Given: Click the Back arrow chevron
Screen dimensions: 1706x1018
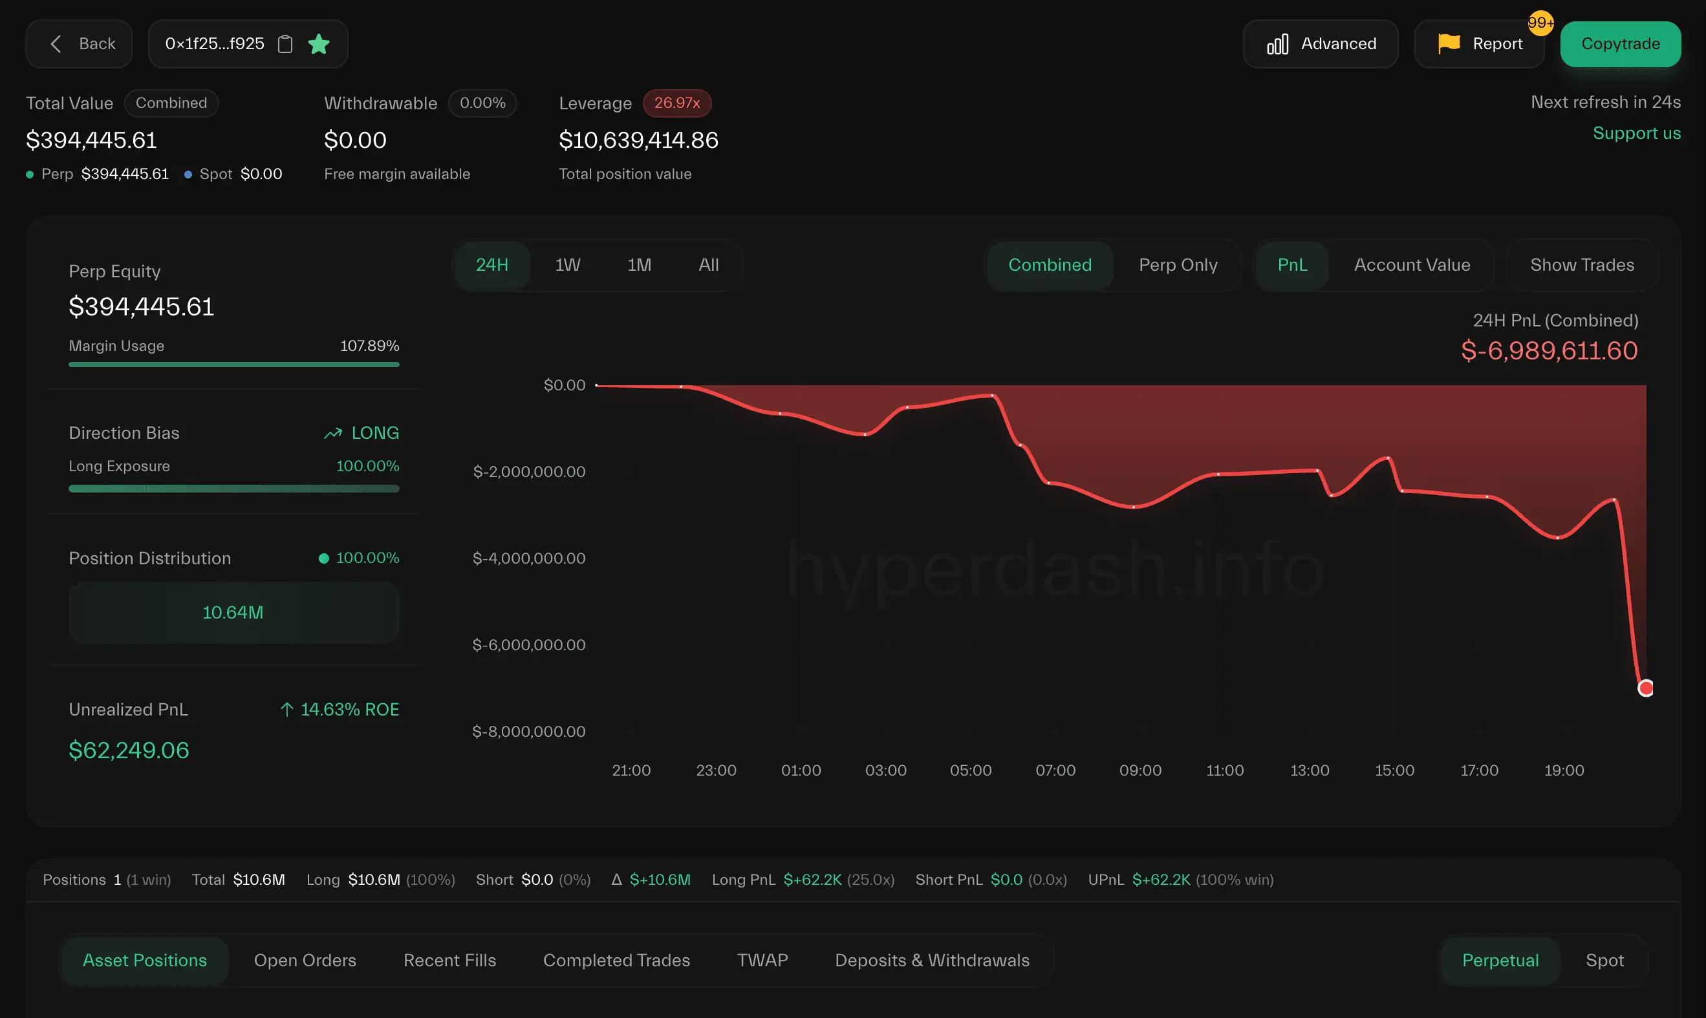Looking at the screenshot, I should click(56, 44).
